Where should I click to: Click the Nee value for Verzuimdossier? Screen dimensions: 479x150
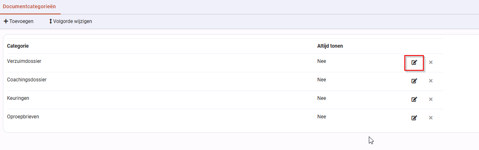point(322,61)
